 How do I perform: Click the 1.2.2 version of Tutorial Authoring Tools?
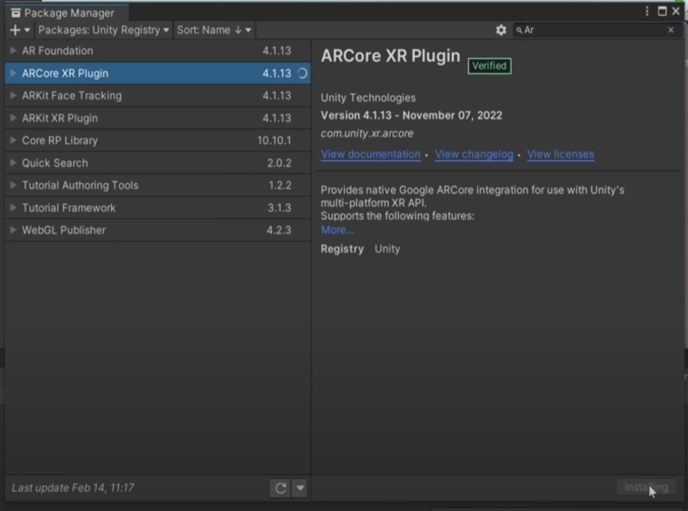tap(280, 185)
